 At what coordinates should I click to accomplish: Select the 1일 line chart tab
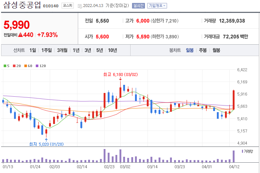pyautogui.click(x=33, y=50)
